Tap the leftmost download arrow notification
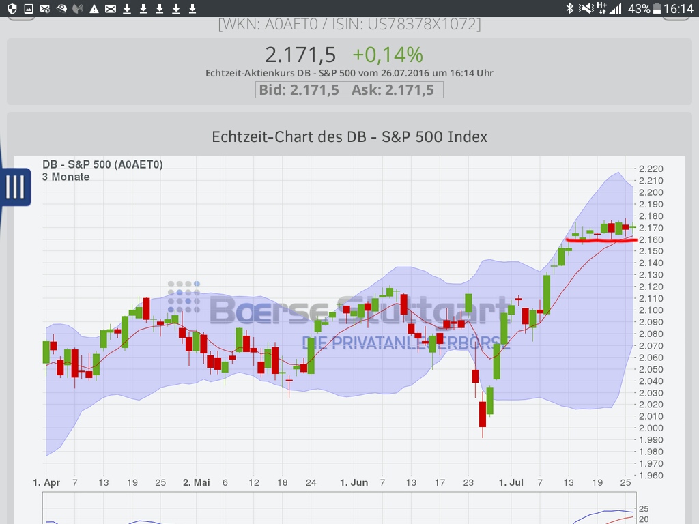 tap(127, 8)
